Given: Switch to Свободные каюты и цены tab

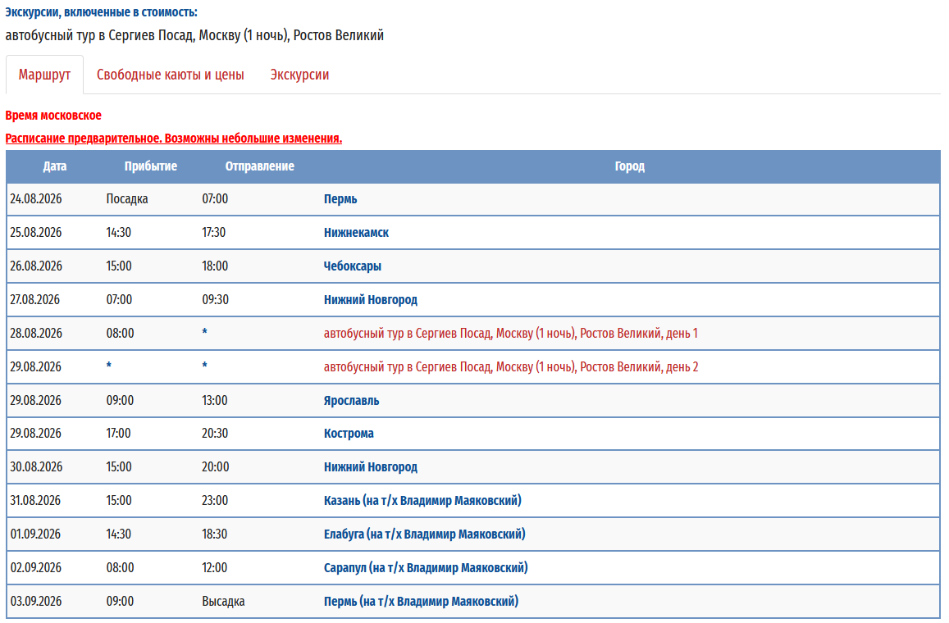Looking at the screenshot, I should (170, 75).
